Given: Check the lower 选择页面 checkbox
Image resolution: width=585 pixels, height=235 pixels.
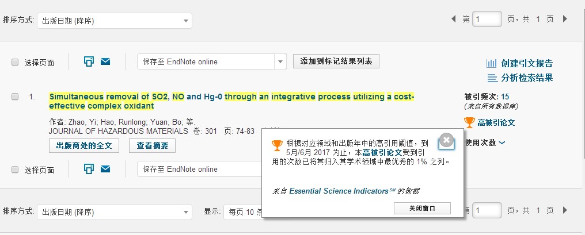Looking at the screenshot, I should point(15,169).
